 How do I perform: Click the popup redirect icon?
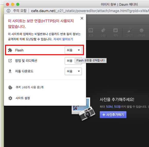tap(10, 61)
